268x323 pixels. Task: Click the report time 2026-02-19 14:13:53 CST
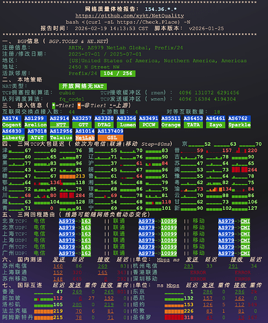(111, 28)
